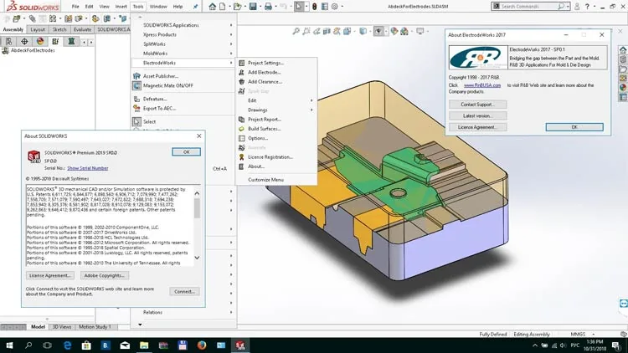
Task: Select the FeatureManager design tree icon
Action: [9, 41]
